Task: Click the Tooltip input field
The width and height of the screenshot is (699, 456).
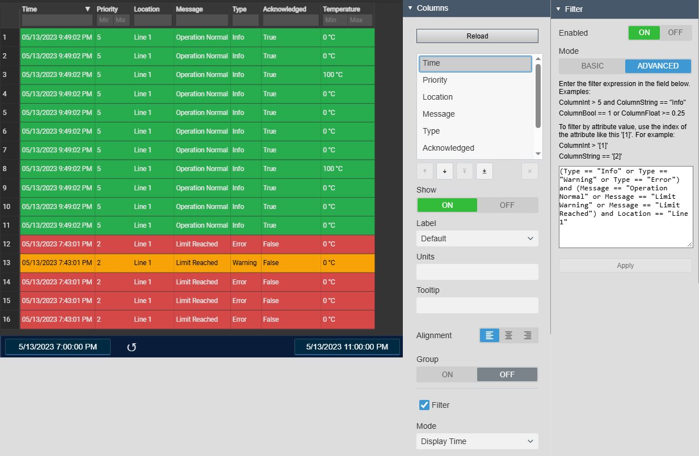Action: tap(477, 305)
